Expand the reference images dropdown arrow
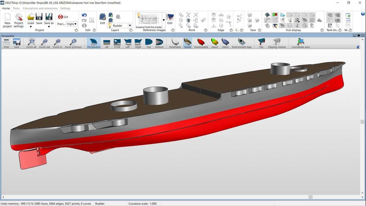Image resolution: width=366 pixels, height=206 pixels. coord(163,20)
